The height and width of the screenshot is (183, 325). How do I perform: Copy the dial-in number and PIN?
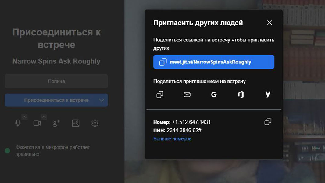coord(268,122)
